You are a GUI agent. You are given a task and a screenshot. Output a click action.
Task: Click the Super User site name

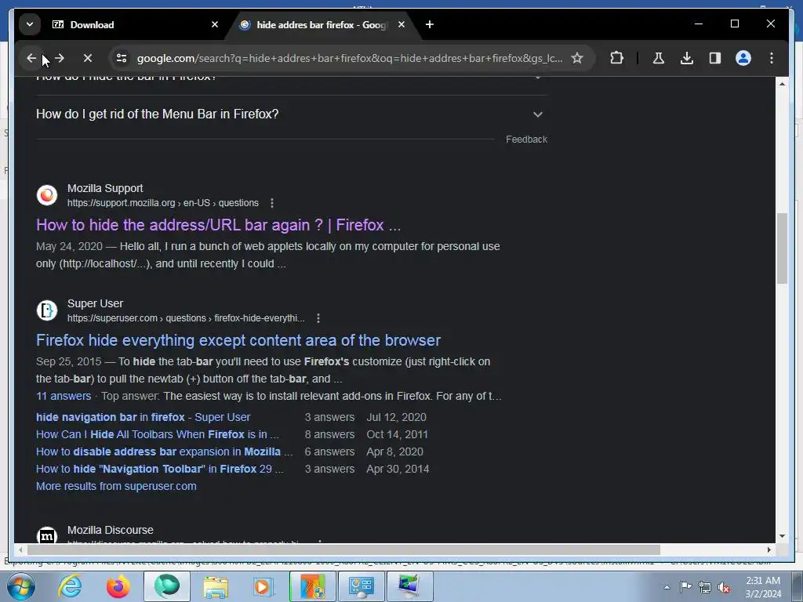click(95, 303)
